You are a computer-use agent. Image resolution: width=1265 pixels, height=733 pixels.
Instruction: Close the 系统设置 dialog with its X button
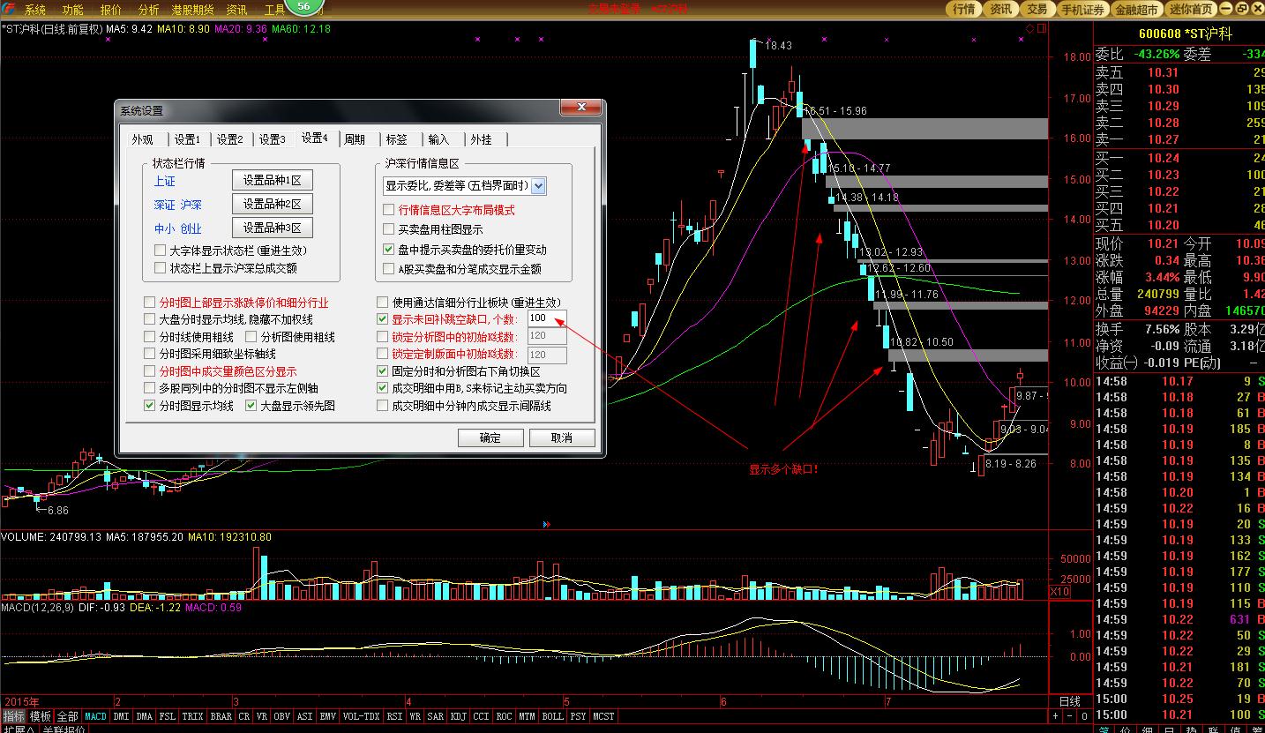[x=580, y=108]
